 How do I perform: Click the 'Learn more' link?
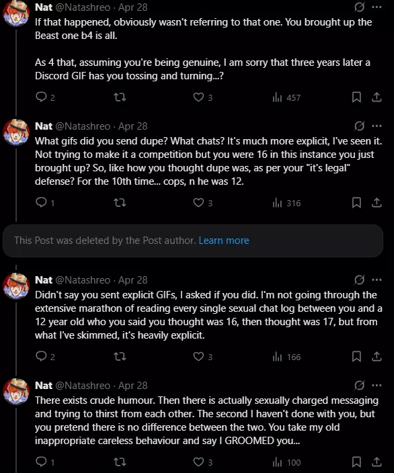(x=224, y=241)
